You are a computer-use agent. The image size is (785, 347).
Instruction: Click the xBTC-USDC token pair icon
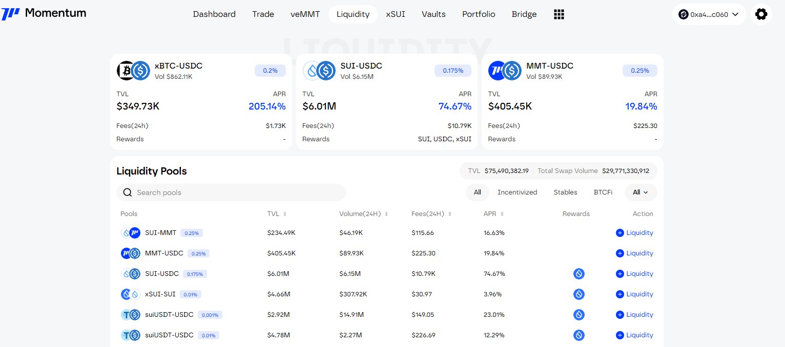tap(133, 71)
